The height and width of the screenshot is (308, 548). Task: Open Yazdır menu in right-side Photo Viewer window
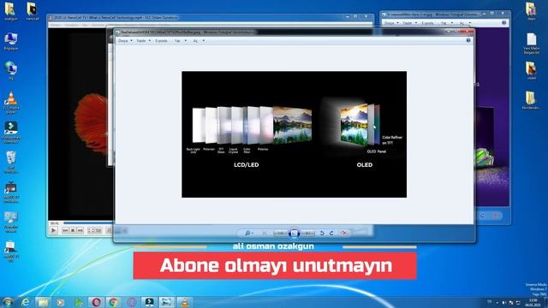[x=409, y=23]
